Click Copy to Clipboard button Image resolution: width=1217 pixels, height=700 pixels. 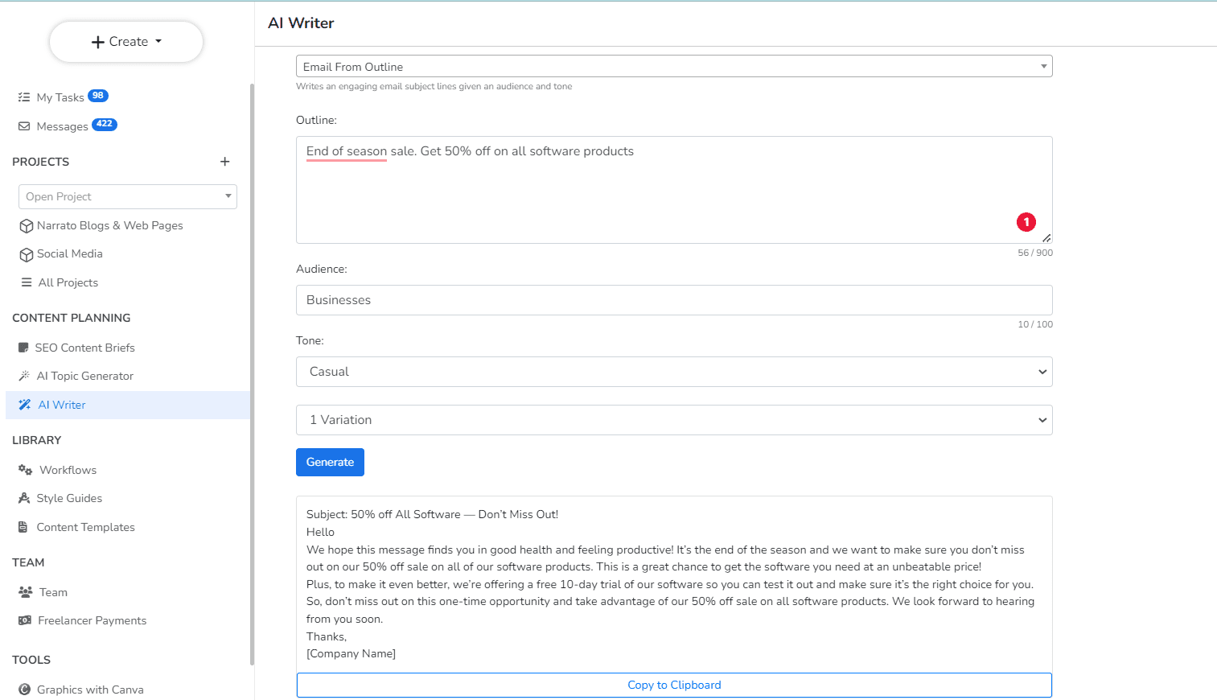click(674, 685)
